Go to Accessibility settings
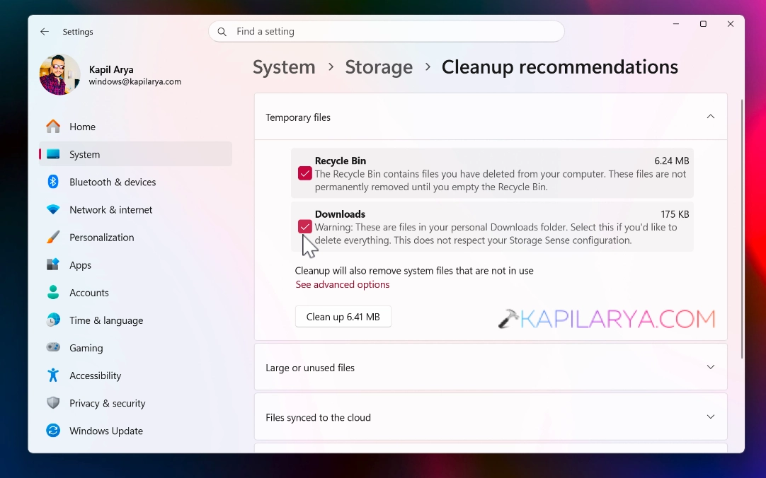The width and height of the screenshot is (766, 478). pyautogui.click(x=135, y=375)
